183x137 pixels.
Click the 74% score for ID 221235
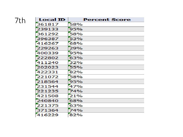click(x=106, y=91)
